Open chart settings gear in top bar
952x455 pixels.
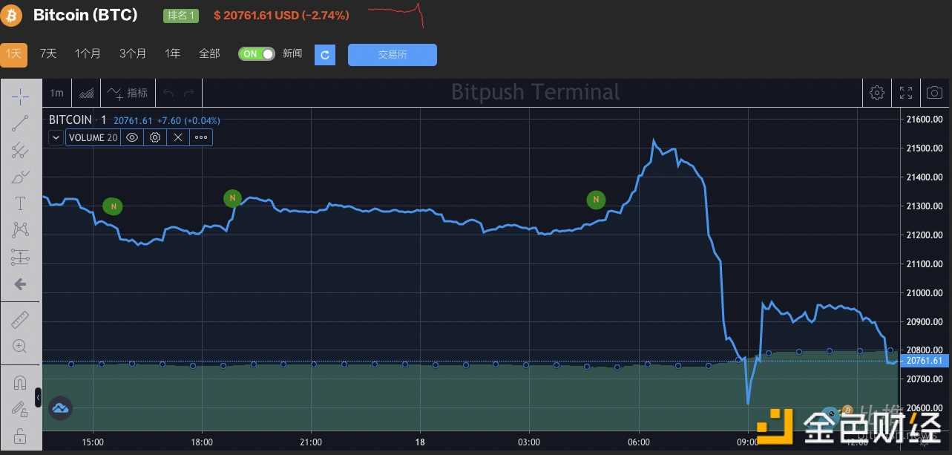click(x=877, y=93)
